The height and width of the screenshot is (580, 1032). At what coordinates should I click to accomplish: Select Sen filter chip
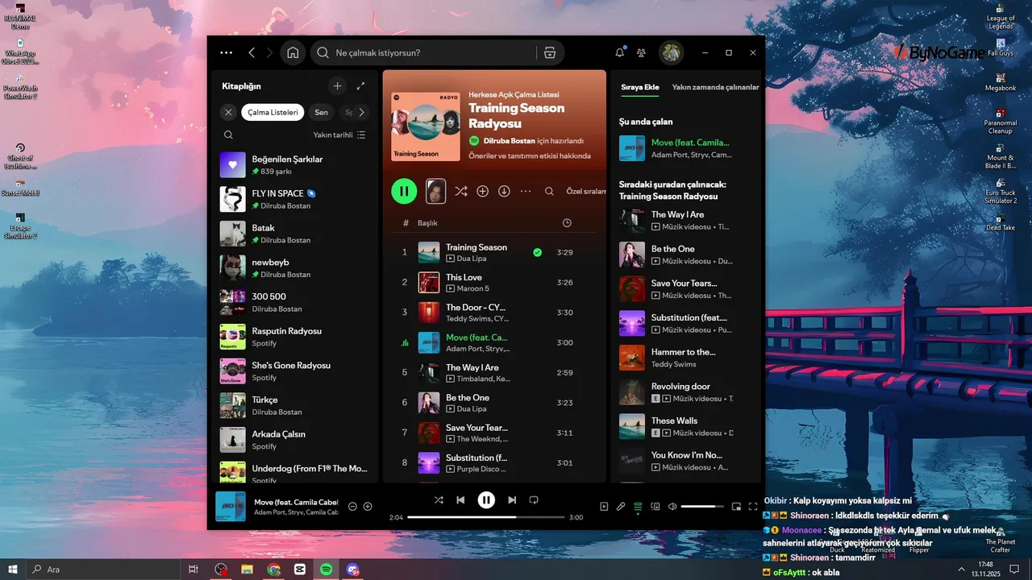(x=321, y=112)
